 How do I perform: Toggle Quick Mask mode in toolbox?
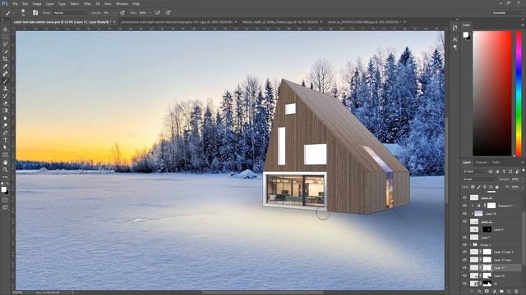[5, 200]
